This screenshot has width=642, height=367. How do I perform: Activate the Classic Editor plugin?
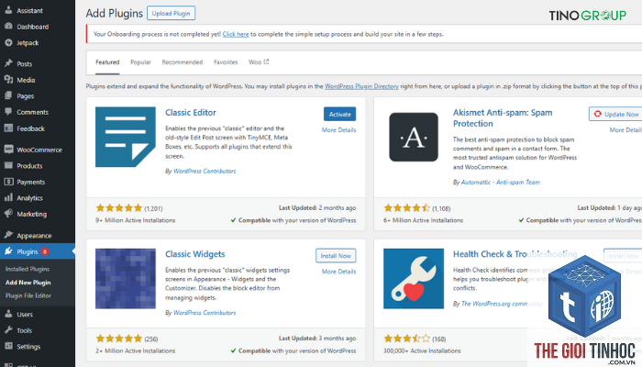coord(340,115)
